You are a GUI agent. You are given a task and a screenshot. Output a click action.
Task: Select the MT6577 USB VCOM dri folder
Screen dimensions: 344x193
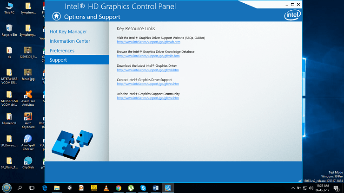[9, 98]
